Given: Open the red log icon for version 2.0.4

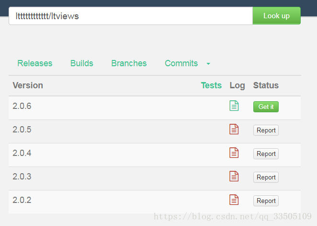Looking at the screenshot, I should (234, 153).
